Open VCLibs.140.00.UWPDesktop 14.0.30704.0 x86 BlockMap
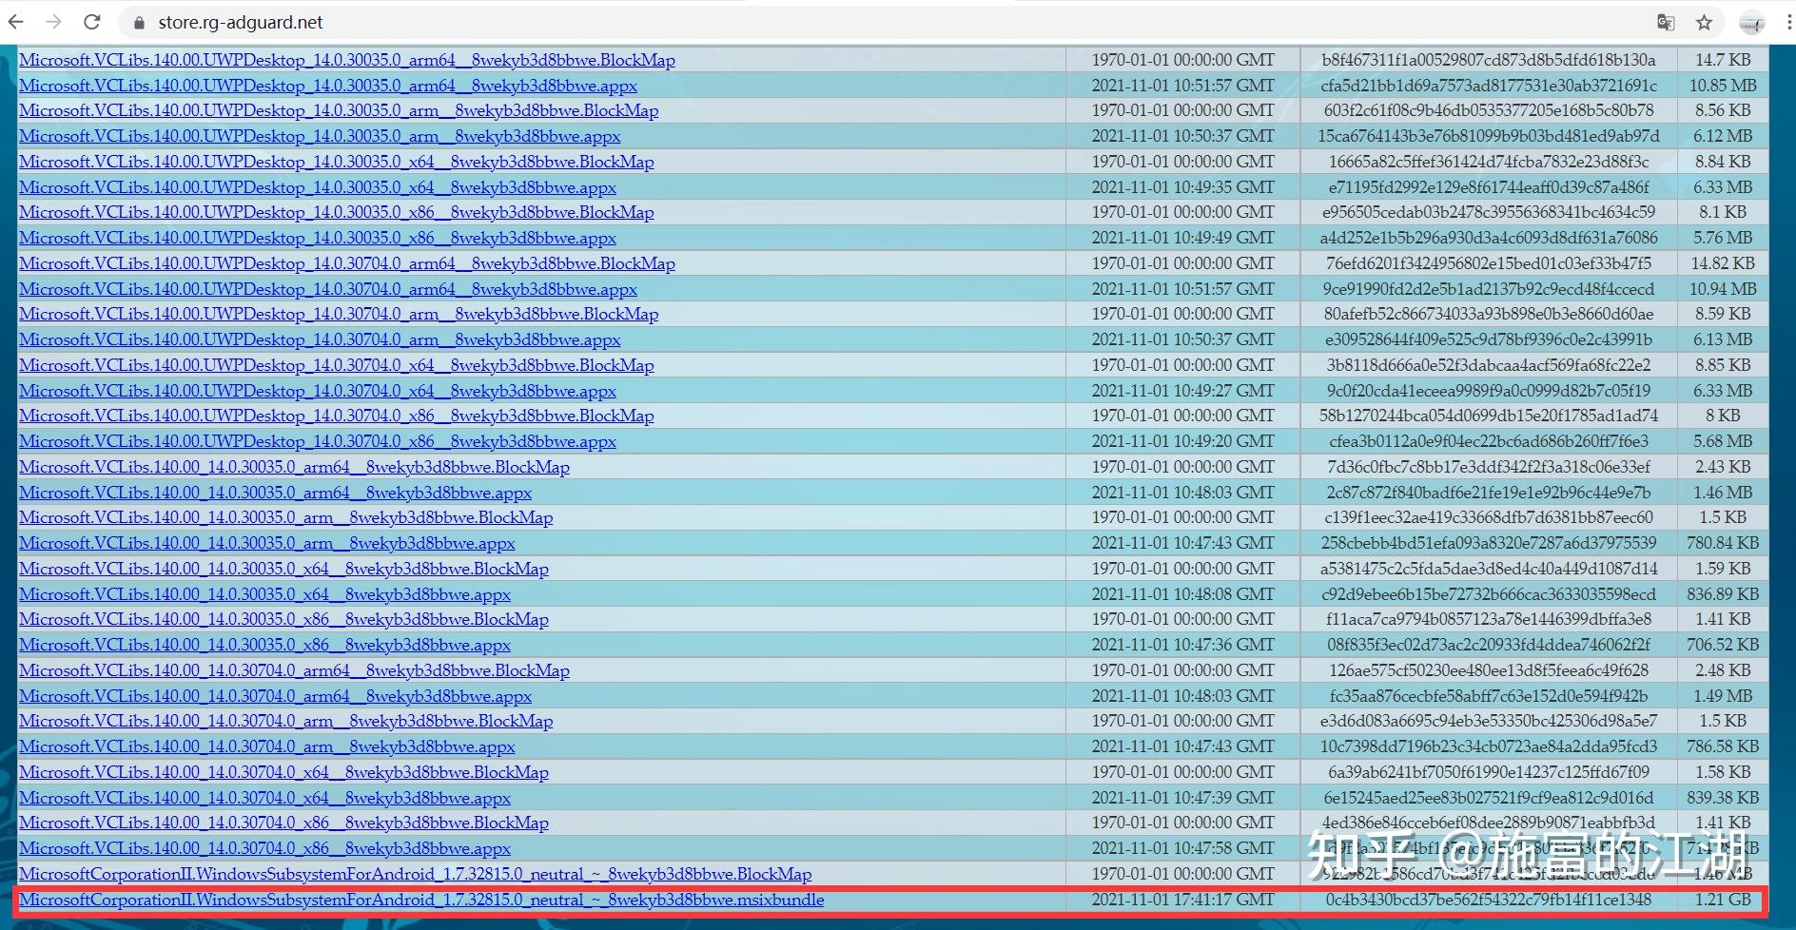The height and width of the screenshot is (930, 1796). 337,416
